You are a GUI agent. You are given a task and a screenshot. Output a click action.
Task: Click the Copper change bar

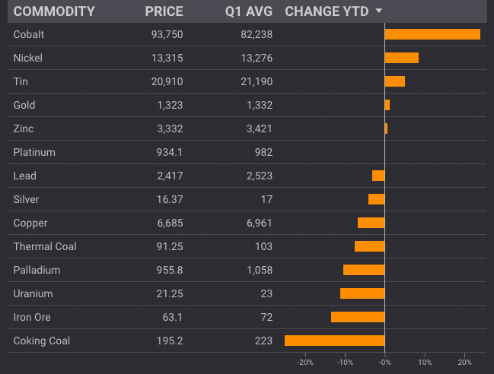point(371,223)
